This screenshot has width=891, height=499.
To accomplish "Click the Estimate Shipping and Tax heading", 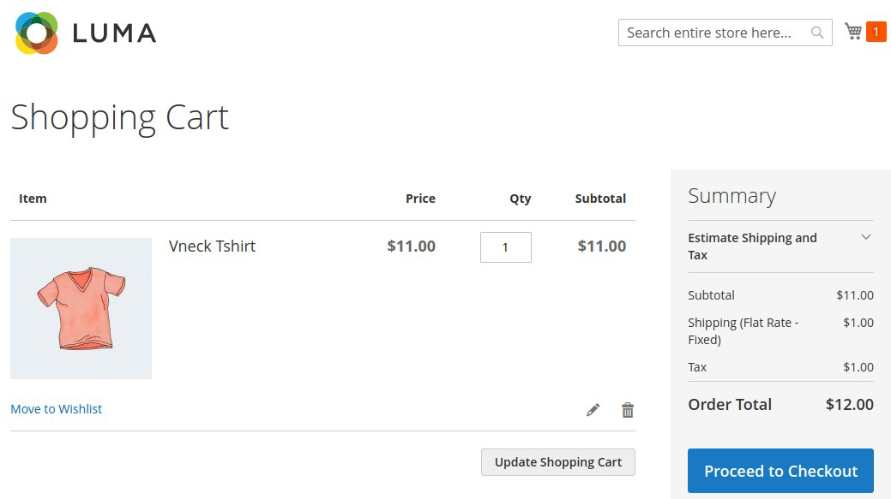I will (x=752, y=247).
